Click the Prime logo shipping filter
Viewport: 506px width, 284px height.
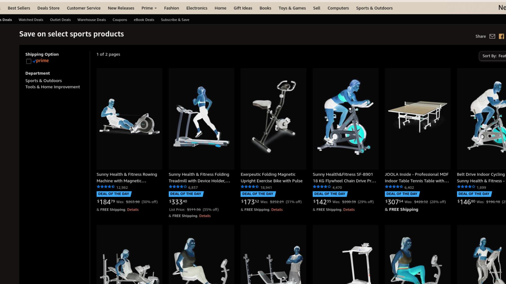click(x=41, y=61)
